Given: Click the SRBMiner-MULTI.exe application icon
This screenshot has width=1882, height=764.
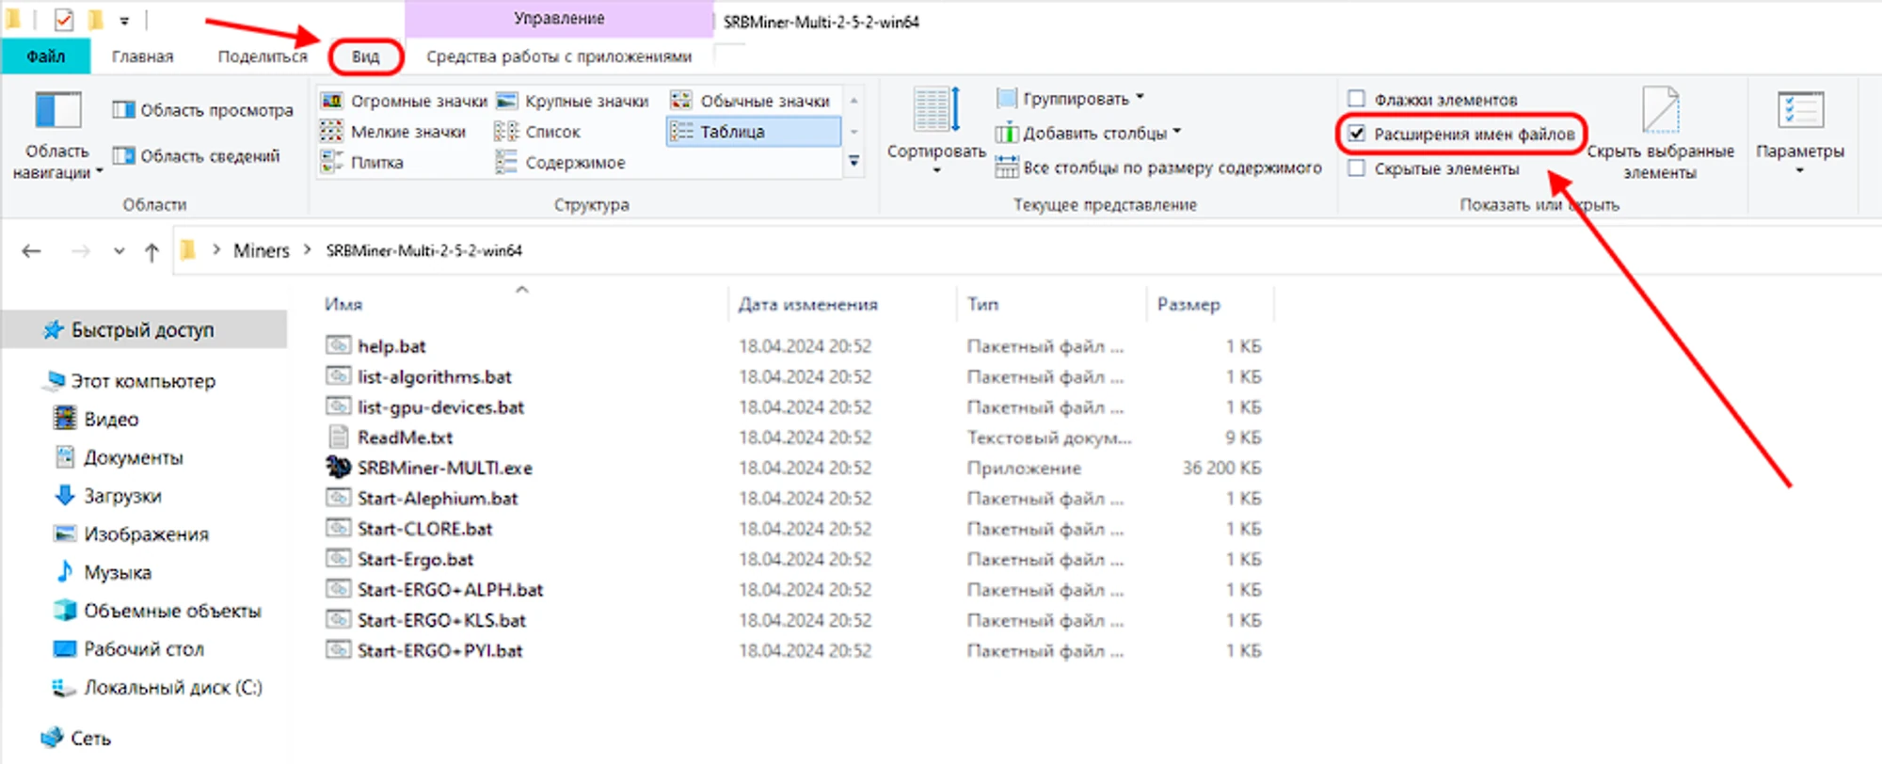Looking at the screenshot, I should (338, 468).
